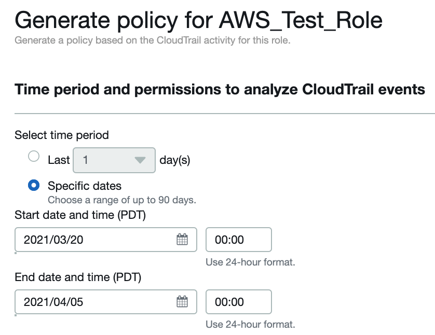The width and height of the screenshot is (435, 335).
Task: Click the 24-hour format hint under end time
Action: tap(250, 325)
